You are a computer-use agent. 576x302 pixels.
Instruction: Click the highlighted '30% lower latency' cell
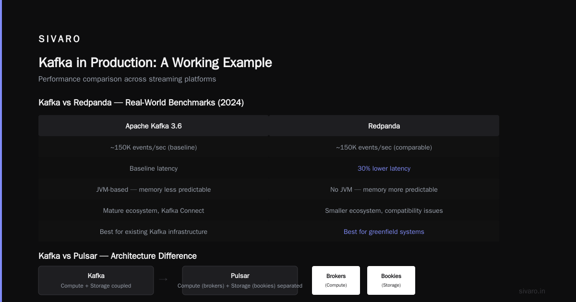384,168
